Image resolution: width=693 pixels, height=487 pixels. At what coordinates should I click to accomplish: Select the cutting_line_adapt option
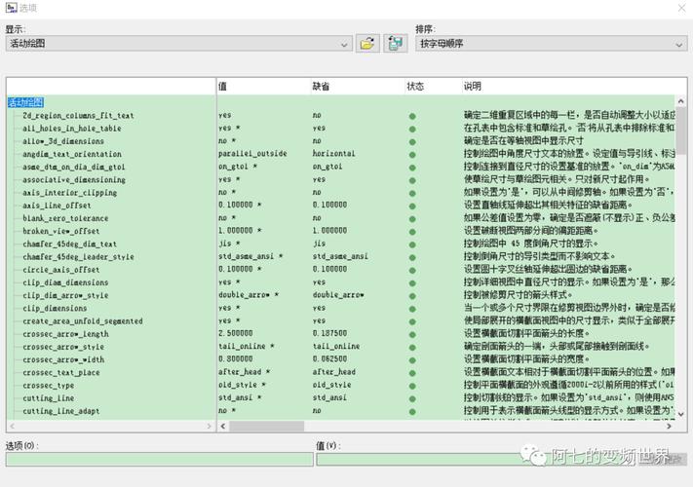tap(61, 411)
